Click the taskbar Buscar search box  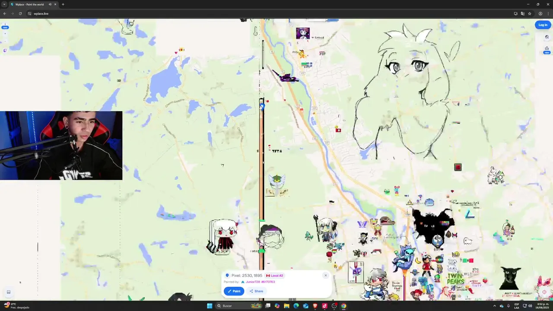(240, 306)
